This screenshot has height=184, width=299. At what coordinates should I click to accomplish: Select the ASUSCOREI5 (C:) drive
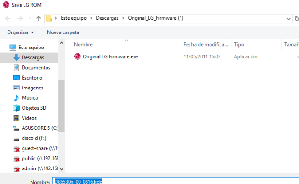click(39, 128)
